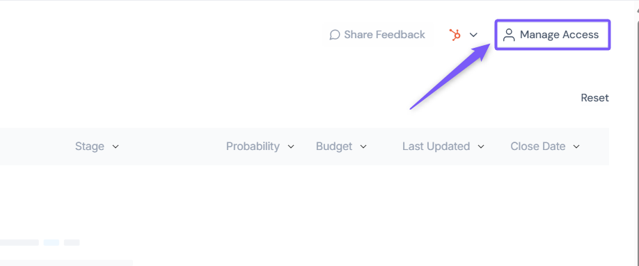Click the HubSpot logo icon
Screen dimensions: 639x266
tap(455, 35)
